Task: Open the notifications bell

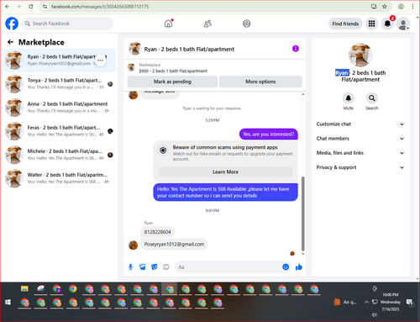Action: [387, 24]
